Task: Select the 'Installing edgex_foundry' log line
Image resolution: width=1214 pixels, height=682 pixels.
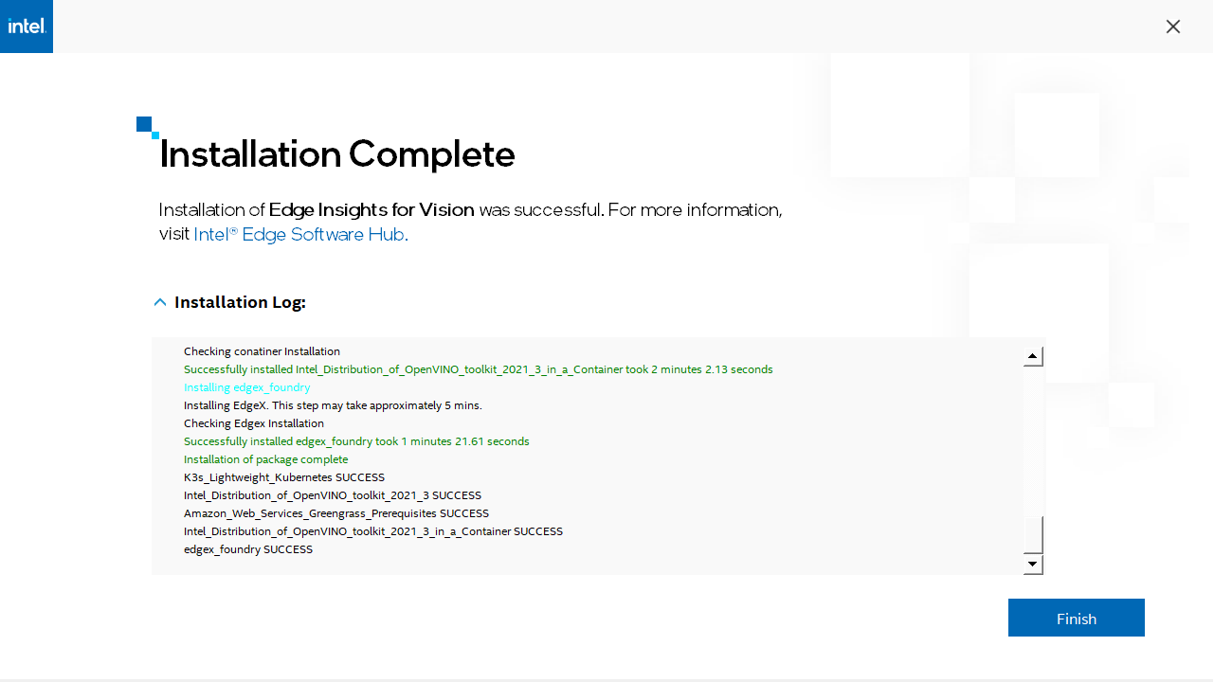Action: tap(247, 387)
